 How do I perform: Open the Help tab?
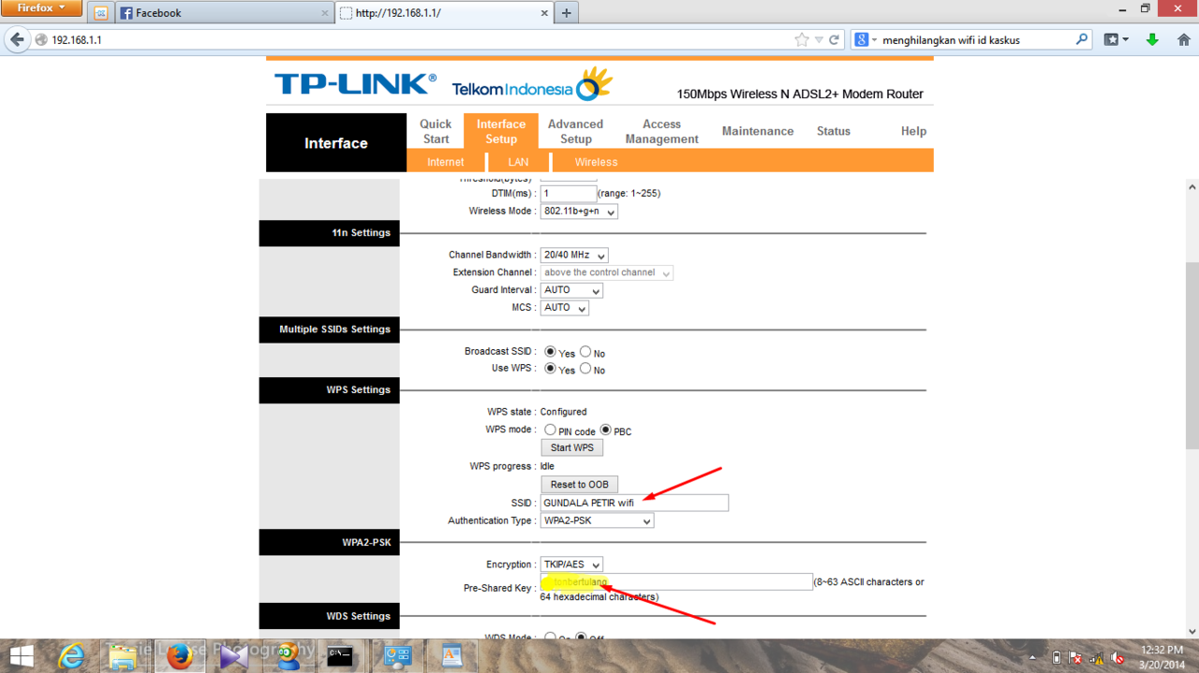click(913, 131)
